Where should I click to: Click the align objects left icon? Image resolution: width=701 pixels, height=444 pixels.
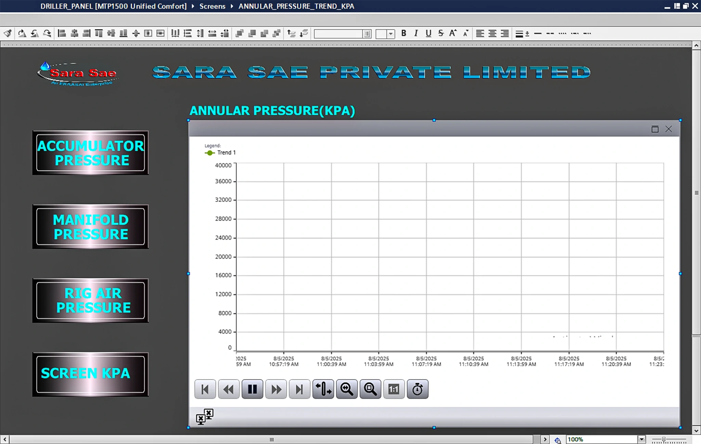pyautogui.click(x=62, y=34)
